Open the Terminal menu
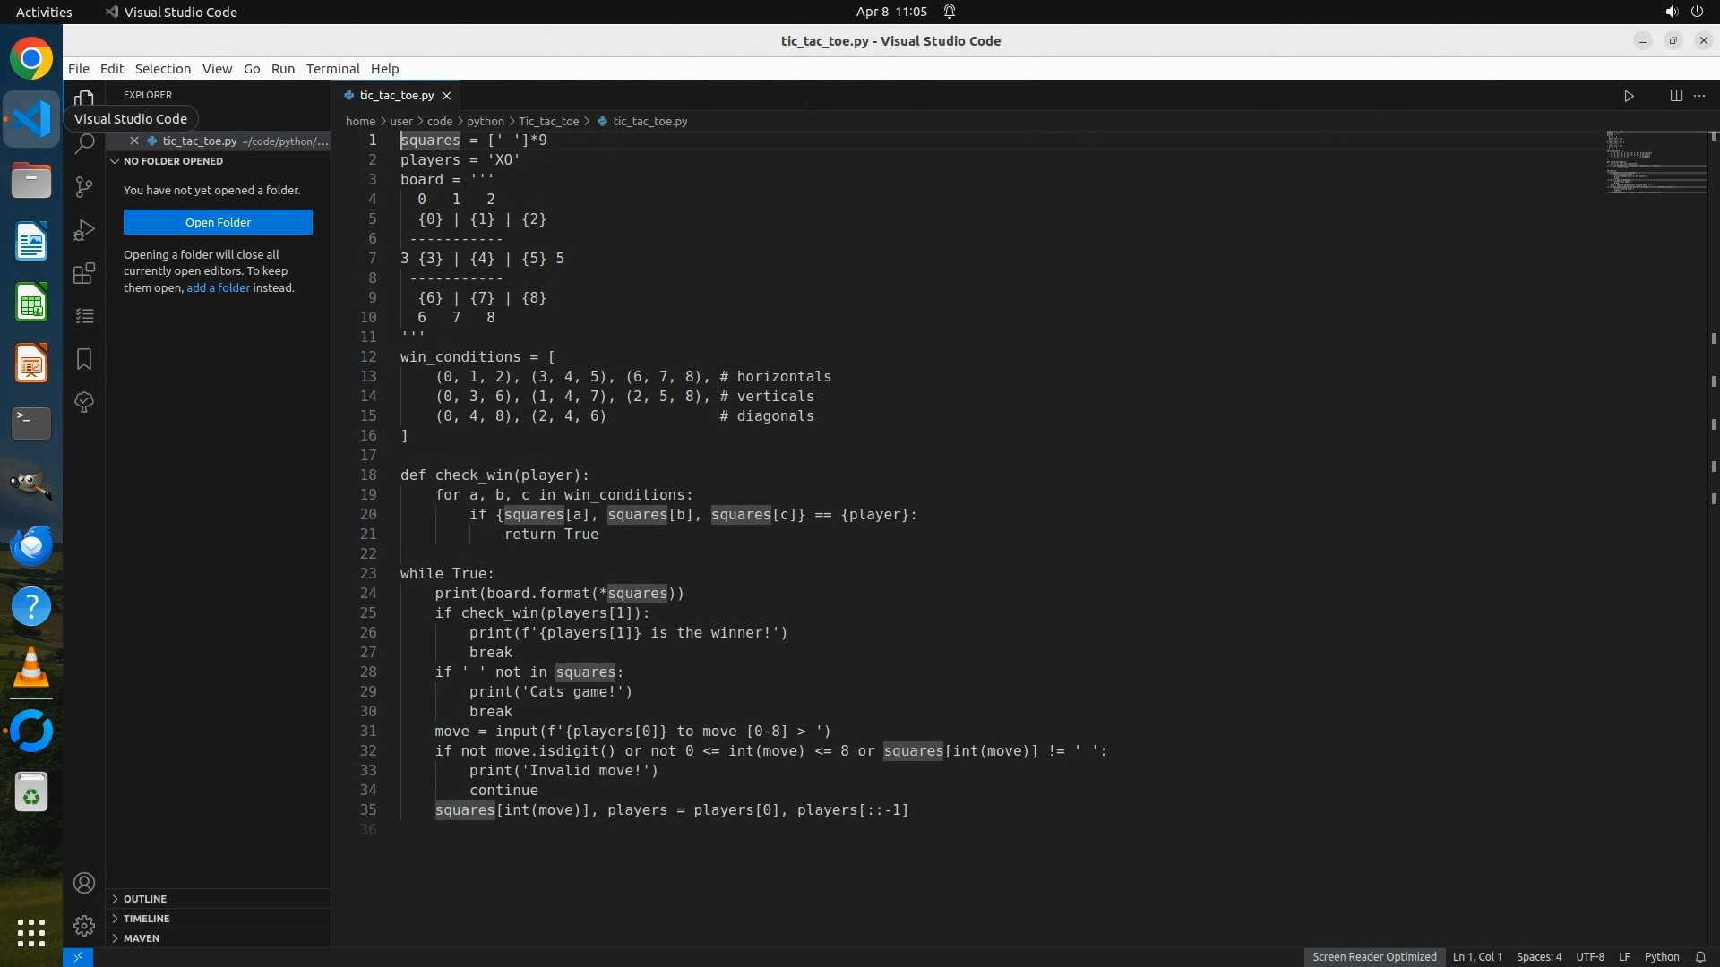The image size is (1720, 967). [332, 69]
